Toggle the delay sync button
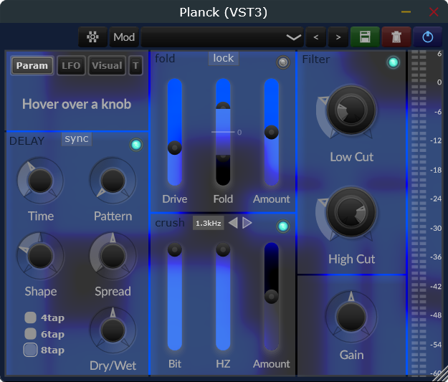This screenshot has height=382, width=448. click(77, 139)
